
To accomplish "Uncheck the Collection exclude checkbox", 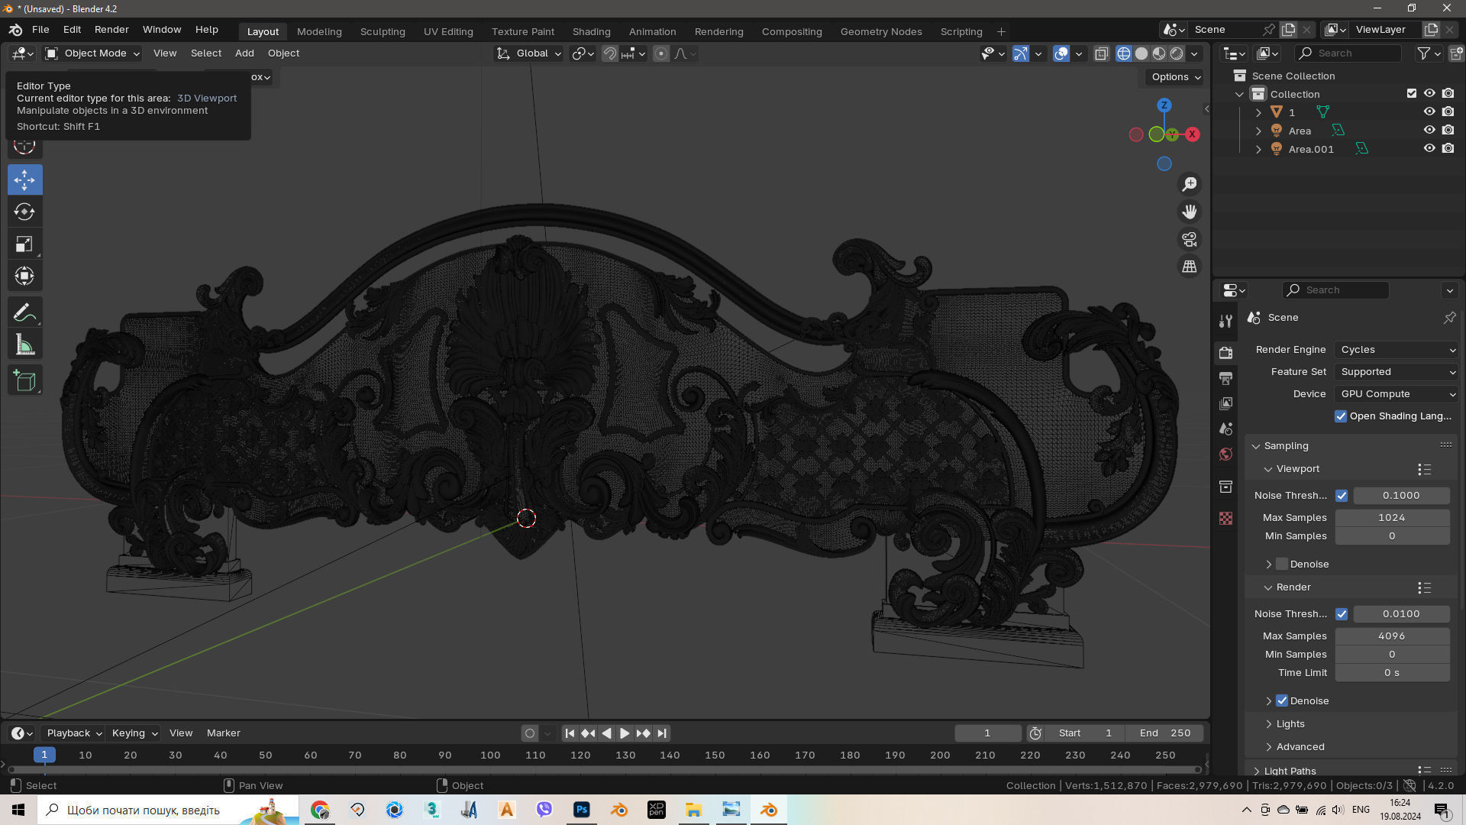I will pos(1412,93).
